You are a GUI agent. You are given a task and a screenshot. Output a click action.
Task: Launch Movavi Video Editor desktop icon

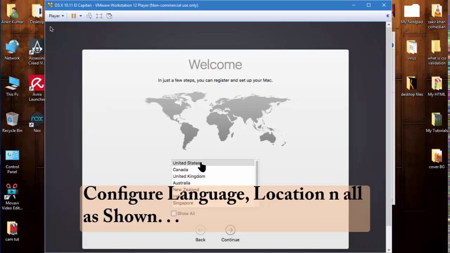(12, 197)
